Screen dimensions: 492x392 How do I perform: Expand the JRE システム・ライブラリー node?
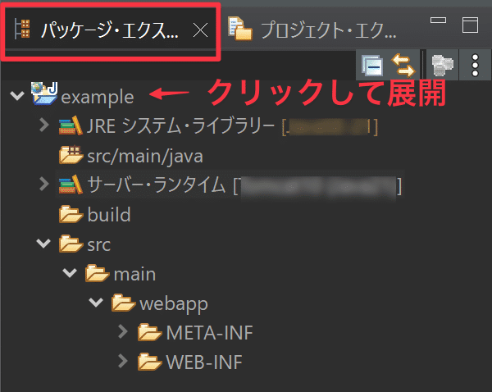44,126
